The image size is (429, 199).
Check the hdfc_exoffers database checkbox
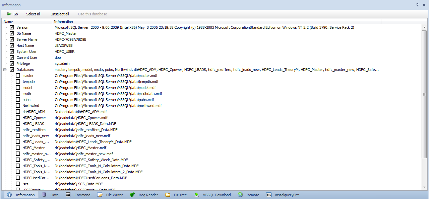(x=18, y=130)
